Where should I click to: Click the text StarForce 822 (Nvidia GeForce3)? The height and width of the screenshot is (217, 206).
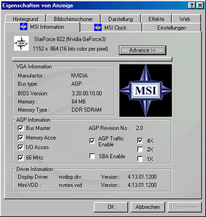[x=70, y=39]
